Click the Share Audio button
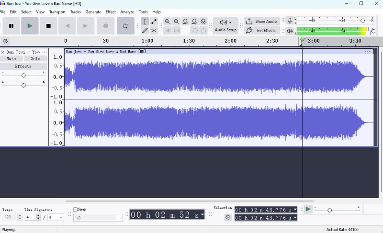 (261, 22)
